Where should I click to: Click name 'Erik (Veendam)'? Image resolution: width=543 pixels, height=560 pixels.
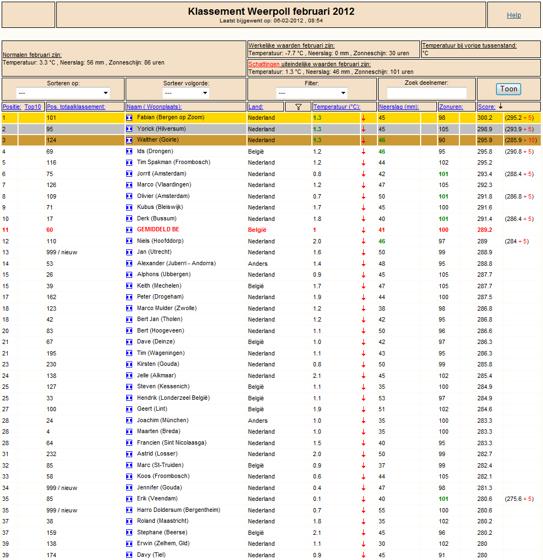coord(157,499)
